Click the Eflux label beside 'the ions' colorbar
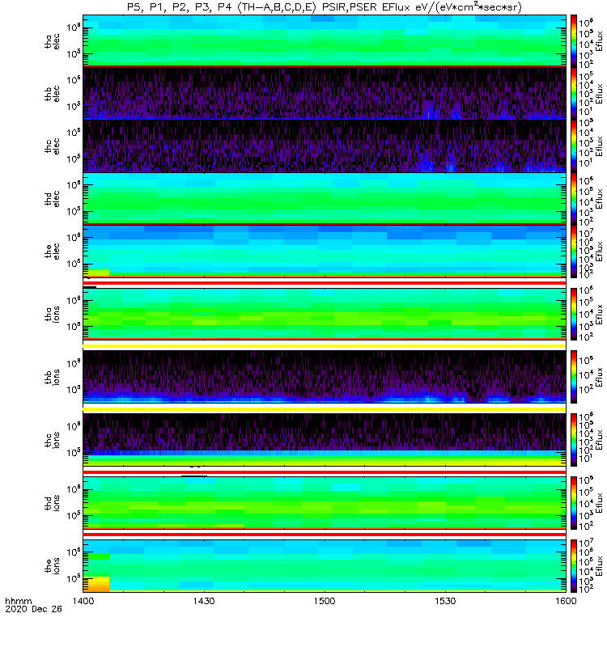The width and height of the screenshot is (607, 647). [599, 565]
